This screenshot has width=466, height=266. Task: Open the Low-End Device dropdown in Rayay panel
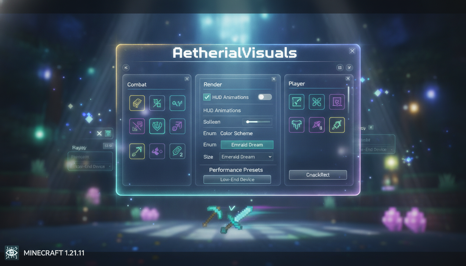(x=90, y=167)
